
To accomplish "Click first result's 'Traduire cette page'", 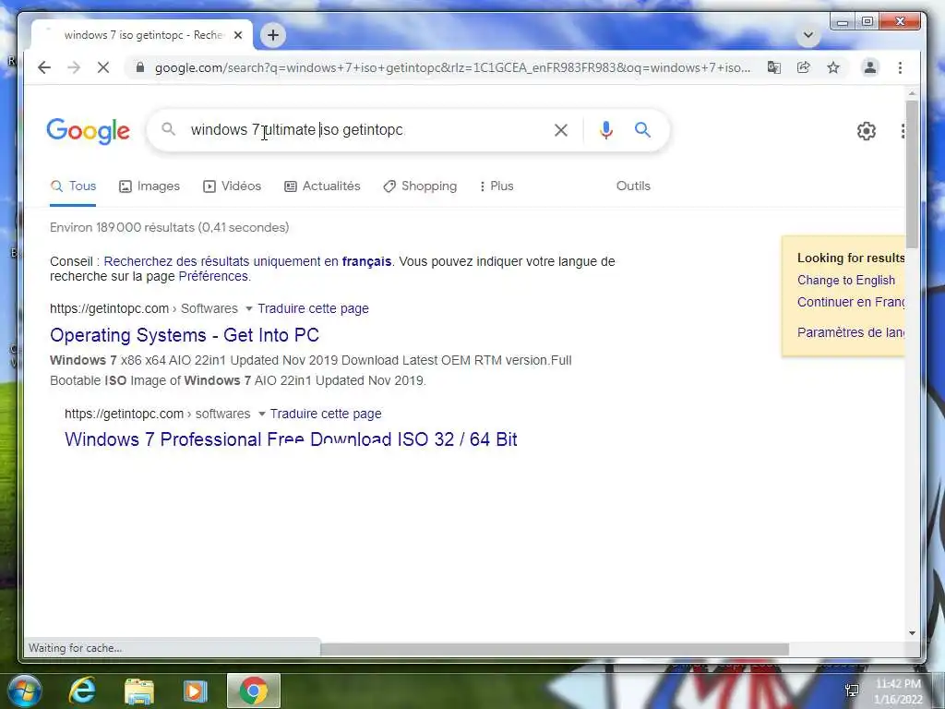I will (x=313, y=308).
